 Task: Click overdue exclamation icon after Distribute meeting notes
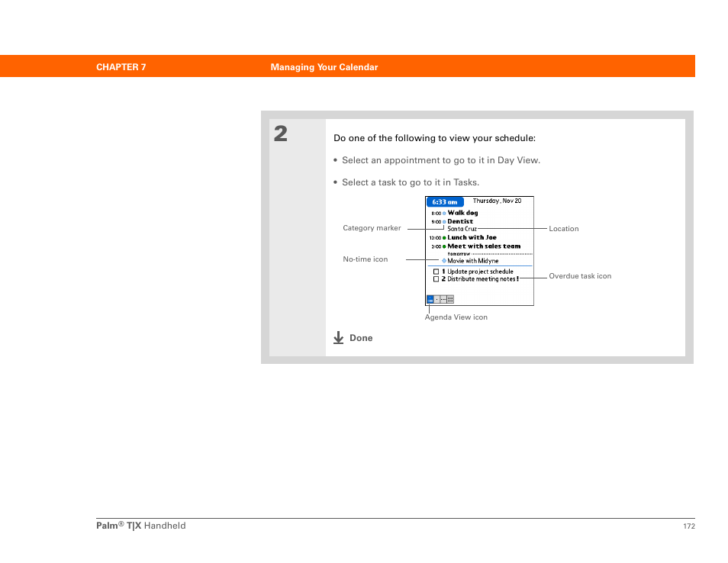click(517, 279)
